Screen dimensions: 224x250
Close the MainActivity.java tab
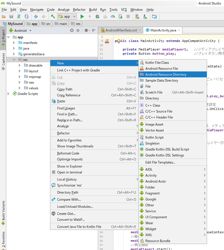pyautogui.click(x=179, y=30)
